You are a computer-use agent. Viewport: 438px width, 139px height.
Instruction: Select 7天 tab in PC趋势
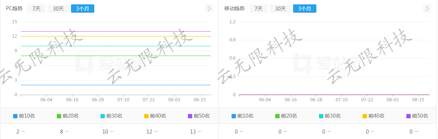(36, 8)
